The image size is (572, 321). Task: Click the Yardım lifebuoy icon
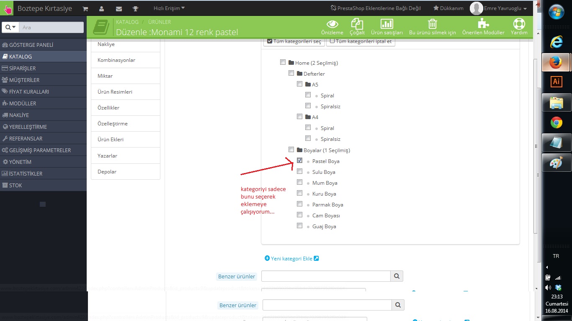point(519,24)
